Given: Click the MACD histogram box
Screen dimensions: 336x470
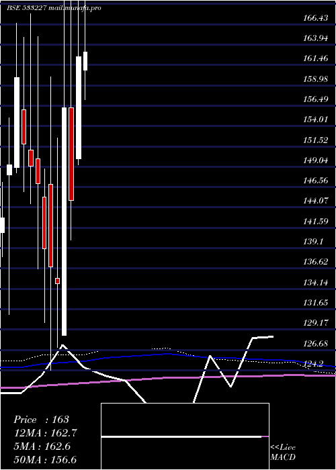Looking at the screenshot, I should coord(185,436).
